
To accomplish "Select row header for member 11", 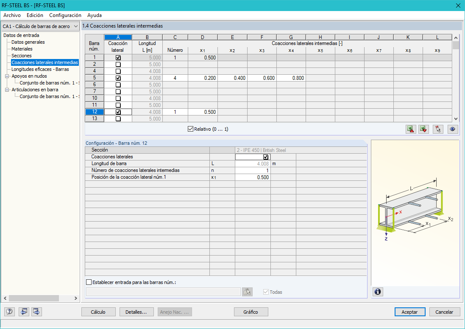I will coord(94,105).
